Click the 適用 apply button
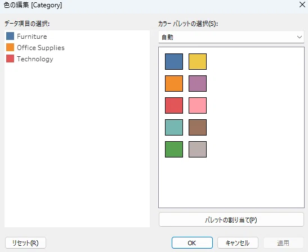 [x=283, y=243]
